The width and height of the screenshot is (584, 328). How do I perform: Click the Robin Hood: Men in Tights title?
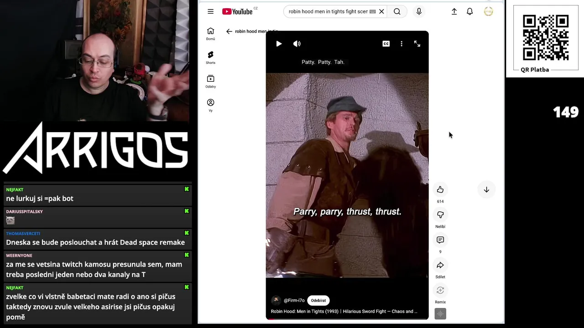344,312
